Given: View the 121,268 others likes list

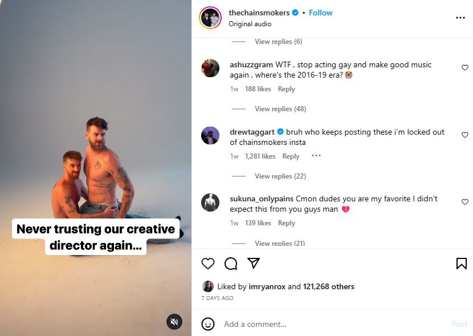Looking at the screenshot, I should click(x=329, y=286).
